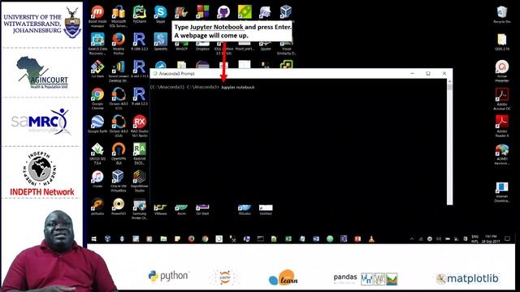Open the Active Presenter desktop icon
Screen dimensions: 520x292
[502, 71]
